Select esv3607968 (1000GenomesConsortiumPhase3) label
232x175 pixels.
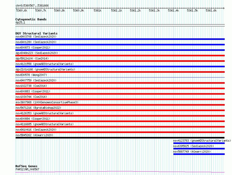coord(47,102)
